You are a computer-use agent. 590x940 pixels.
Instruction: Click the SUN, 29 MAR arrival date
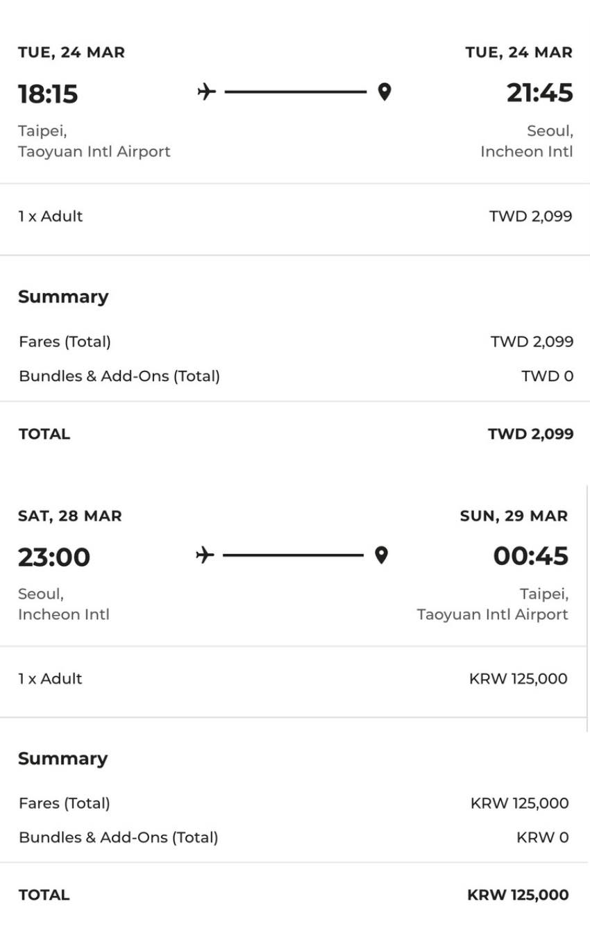(x=514, y=516)
